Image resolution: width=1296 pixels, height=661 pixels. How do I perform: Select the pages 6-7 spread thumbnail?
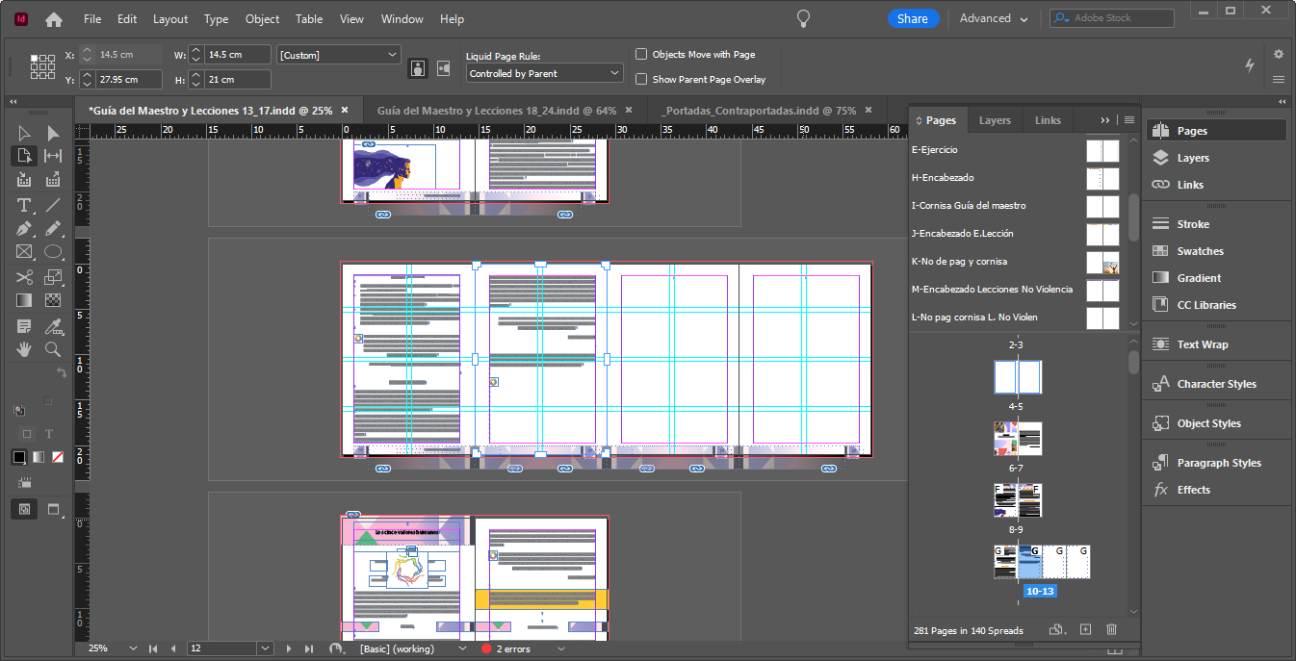point(1017,439)
